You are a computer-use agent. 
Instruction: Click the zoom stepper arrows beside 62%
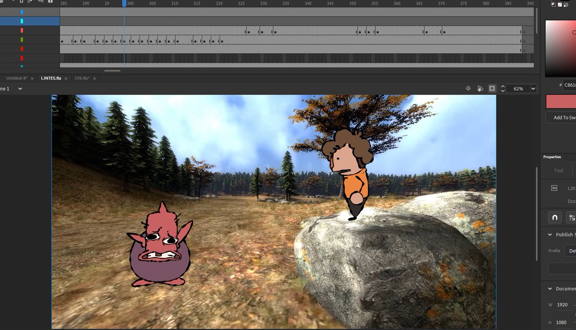coord(503,89)
